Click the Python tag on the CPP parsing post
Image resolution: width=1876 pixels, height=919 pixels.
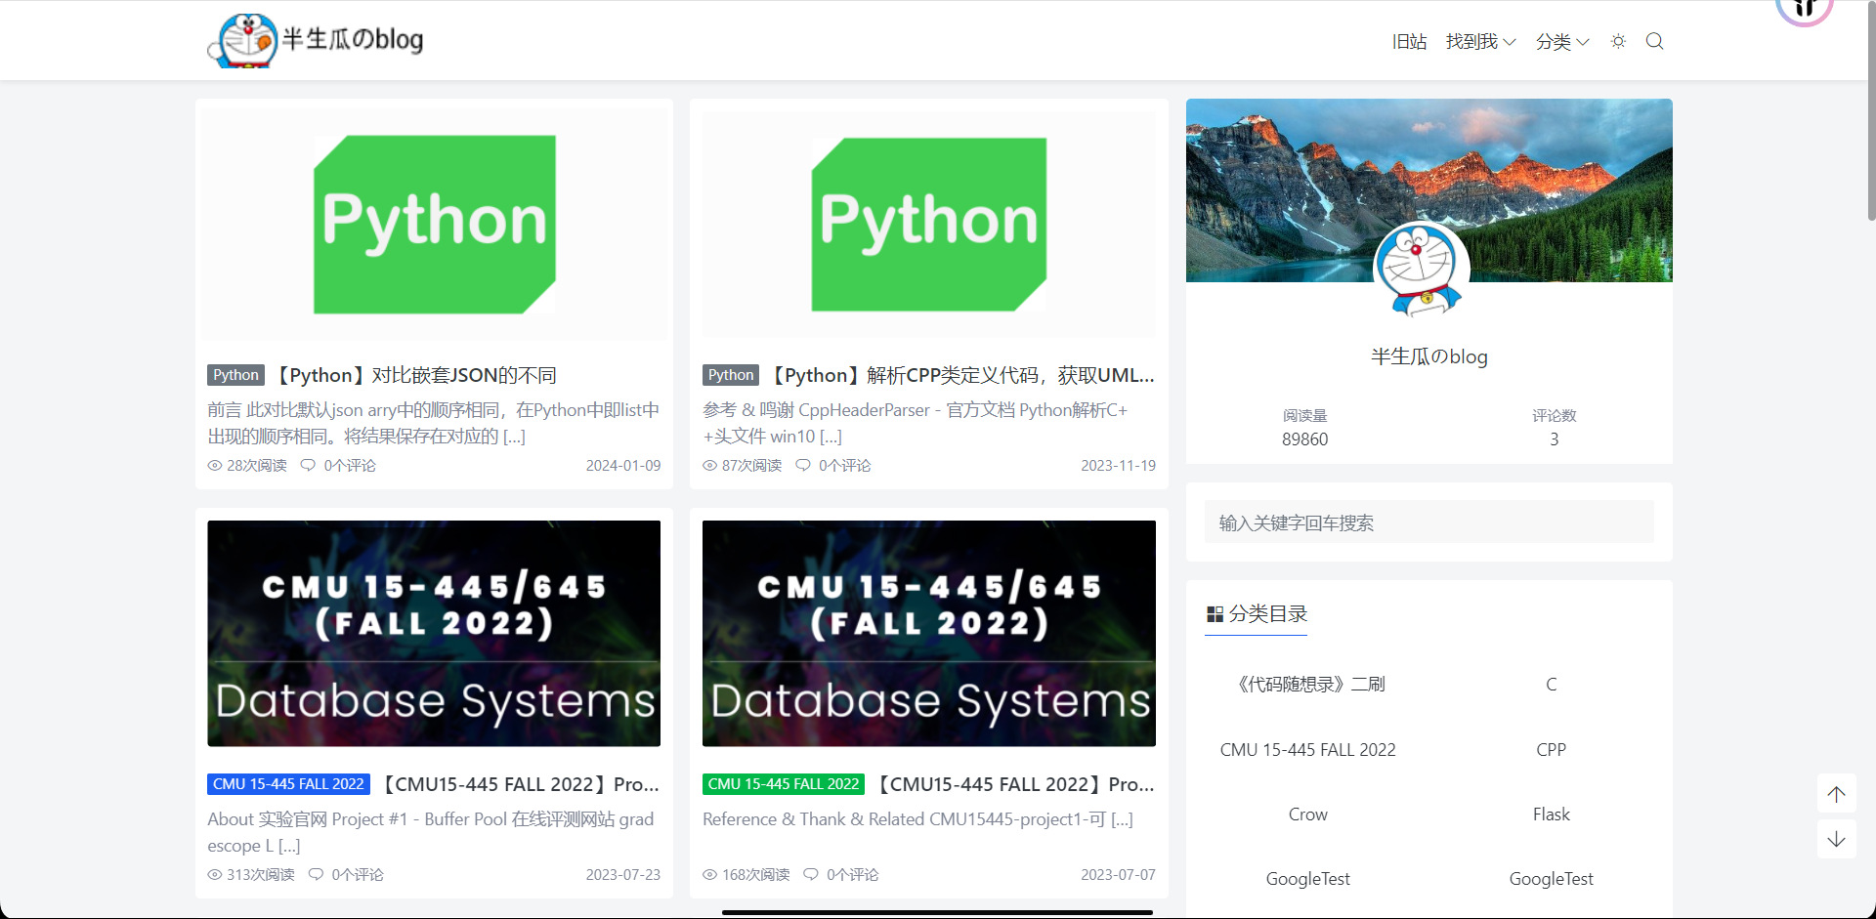(x=731, y=375)
